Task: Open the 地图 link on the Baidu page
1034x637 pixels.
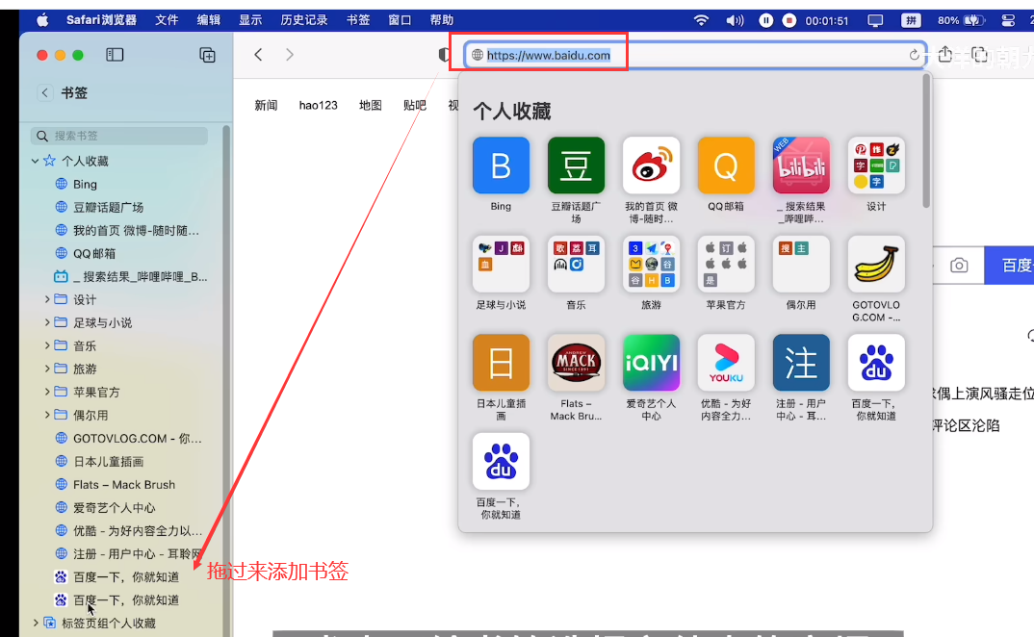Action: click(x=371, y=106)
